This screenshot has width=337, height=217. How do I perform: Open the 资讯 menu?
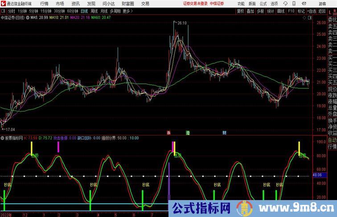click(x=75, y=4)
